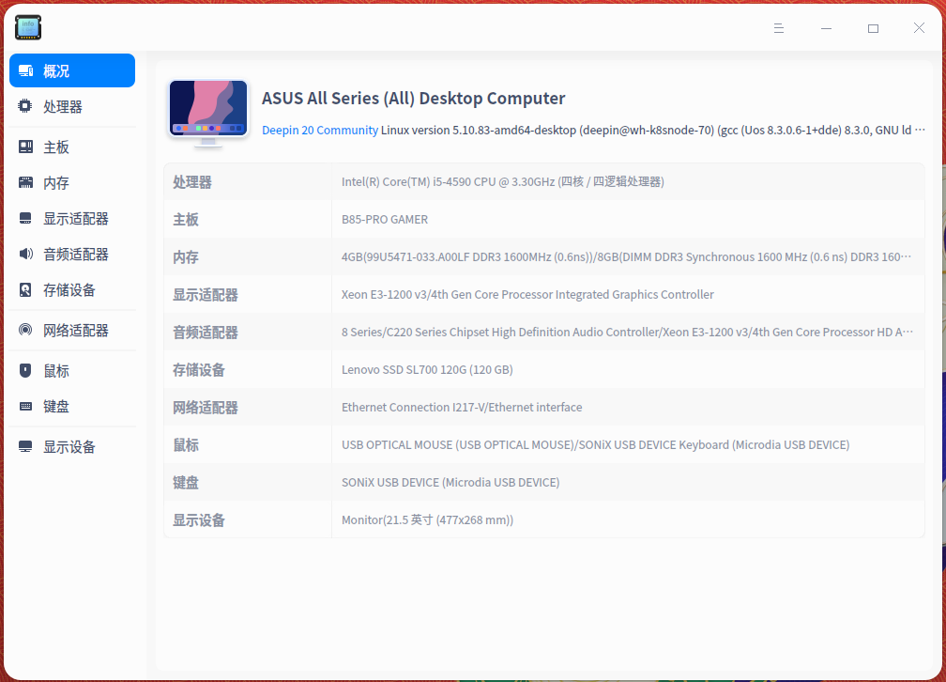Click the Xeon E3-1200 v3 Integrated Graphics value

tap(527, 294)
